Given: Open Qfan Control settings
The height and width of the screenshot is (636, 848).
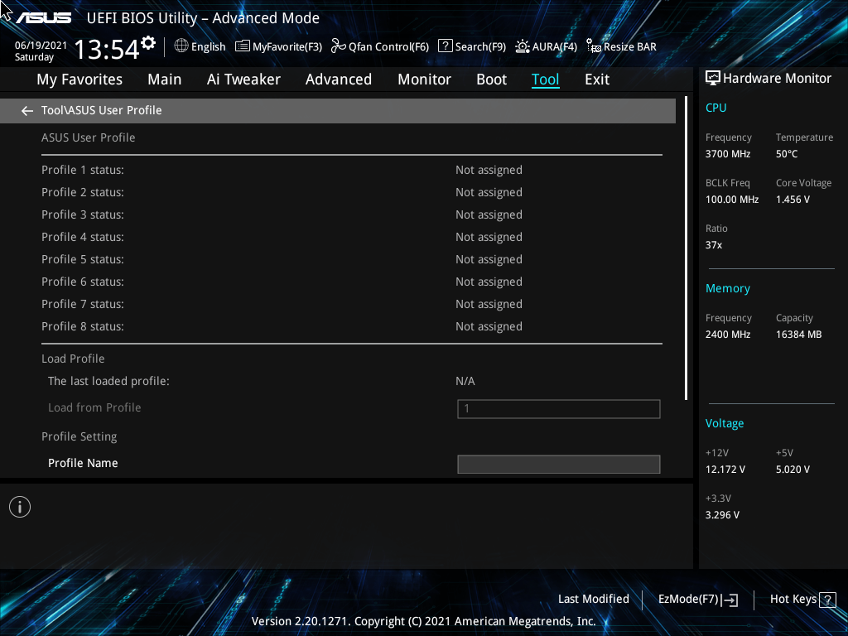Looking at the screenshot, I should click(379, 46).
